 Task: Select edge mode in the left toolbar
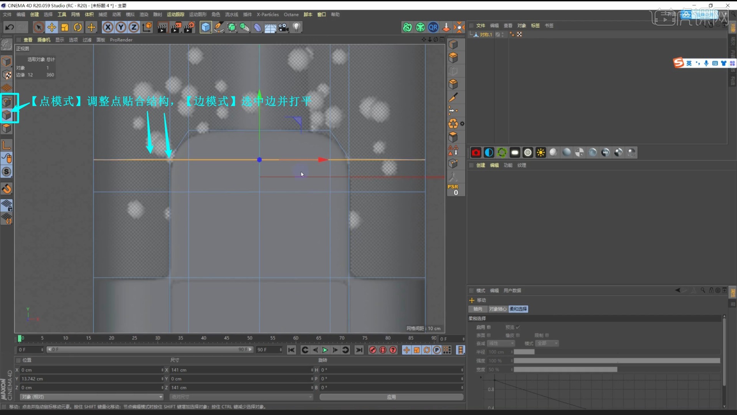[7, 115]
